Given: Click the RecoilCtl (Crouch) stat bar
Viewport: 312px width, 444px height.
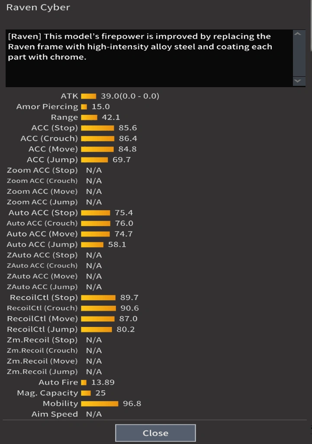Looking at the screenshot, I should pyautogui.click(x=98, y=308).
